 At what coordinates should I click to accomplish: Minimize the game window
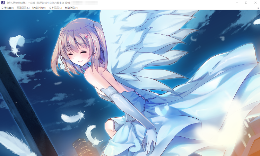coord(237,3)
